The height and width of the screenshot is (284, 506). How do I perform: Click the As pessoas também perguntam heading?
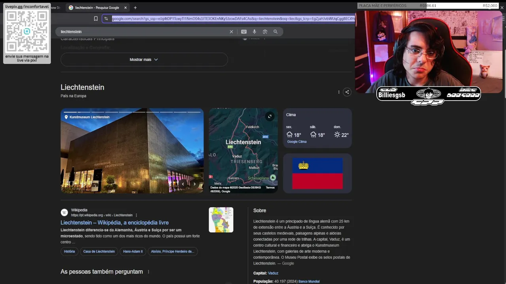pyautogui.click(x=102, y=272)
